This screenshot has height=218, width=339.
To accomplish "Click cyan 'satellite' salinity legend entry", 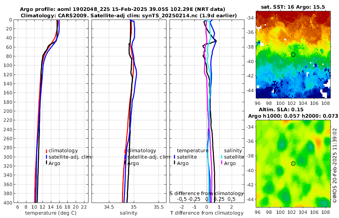I will click(234, 157).
